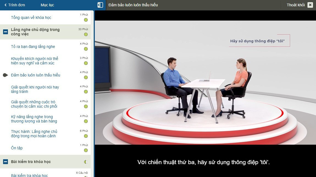Click status dot for Tỏ ra bạn đang lắng nghe
This screenshot has width=316, height=177.
(x=86, y=49)
